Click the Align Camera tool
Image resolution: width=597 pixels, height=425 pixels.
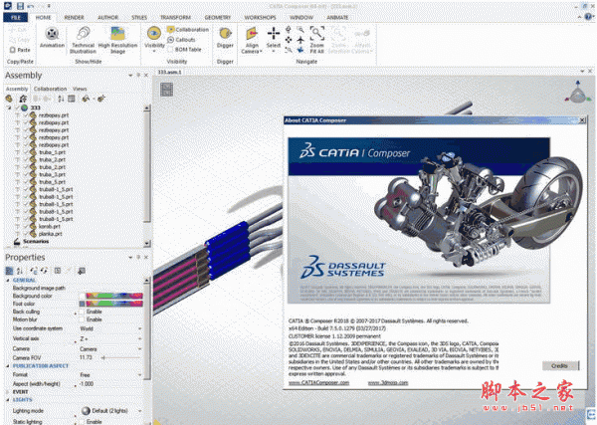(x=252, y=40)
